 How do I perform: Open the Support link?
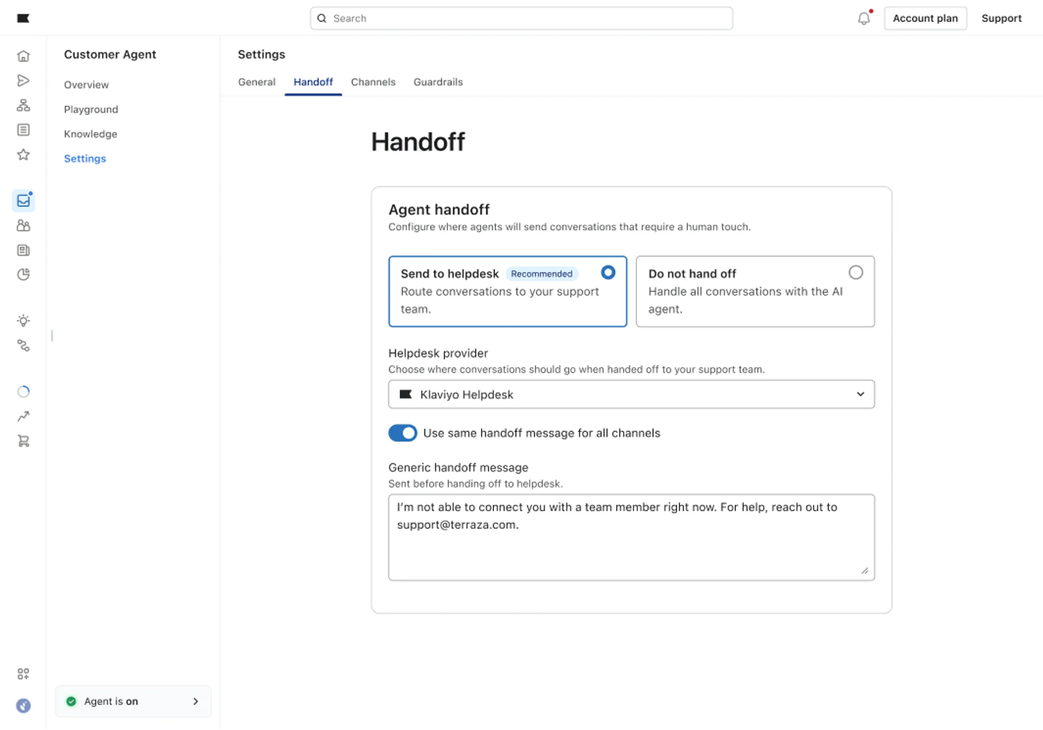1001,19
